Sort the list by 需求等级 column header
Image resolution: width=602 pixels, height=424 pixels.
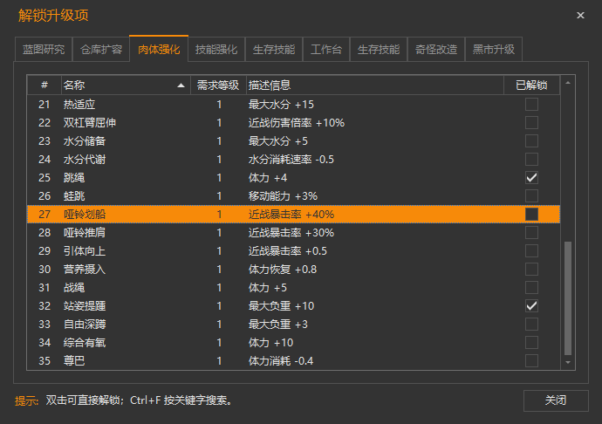218,85
